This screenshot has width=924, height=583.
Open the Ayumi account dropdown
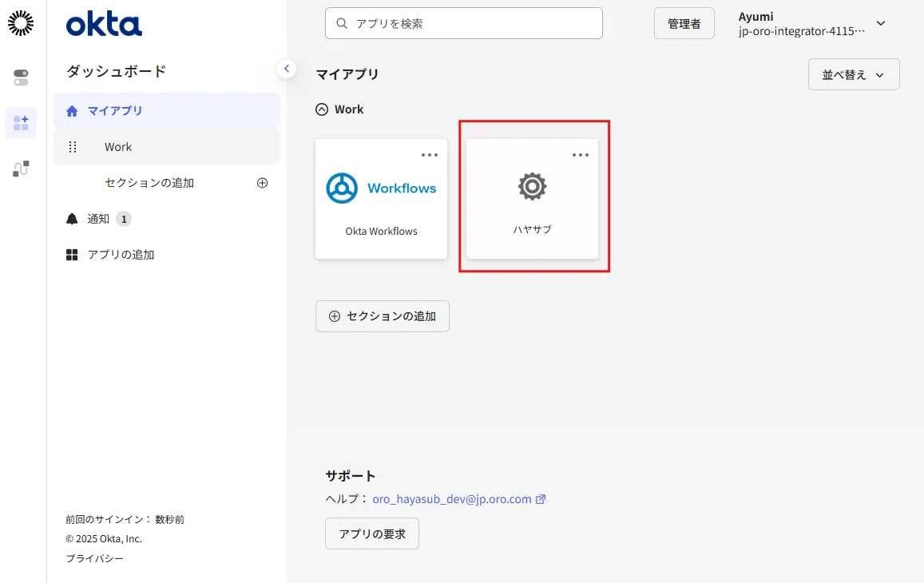pyautogui.click(x=812, y=24)
